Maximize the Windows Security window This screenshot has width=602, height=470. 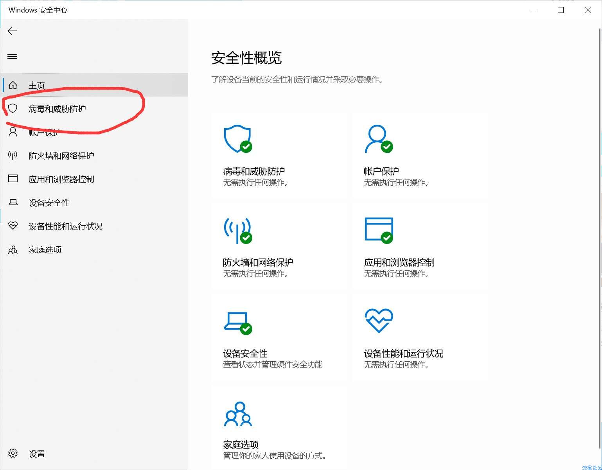coord(561,10)
